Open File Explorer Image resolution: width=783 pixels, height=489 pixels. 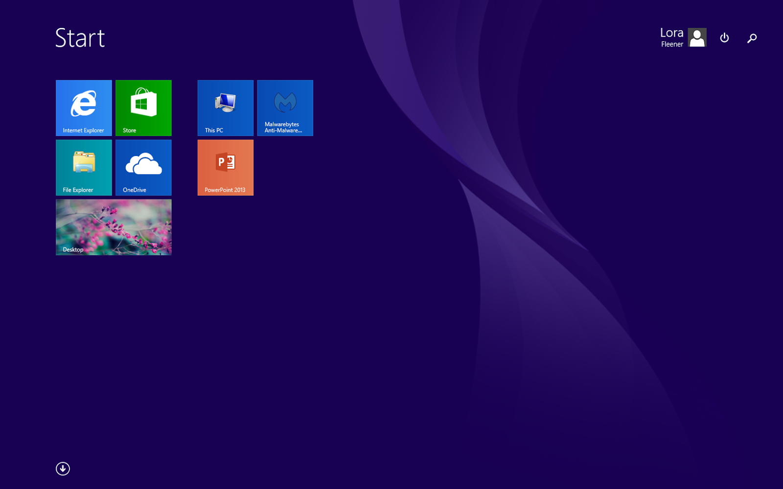pyautogui.click(x=83, y=167)
